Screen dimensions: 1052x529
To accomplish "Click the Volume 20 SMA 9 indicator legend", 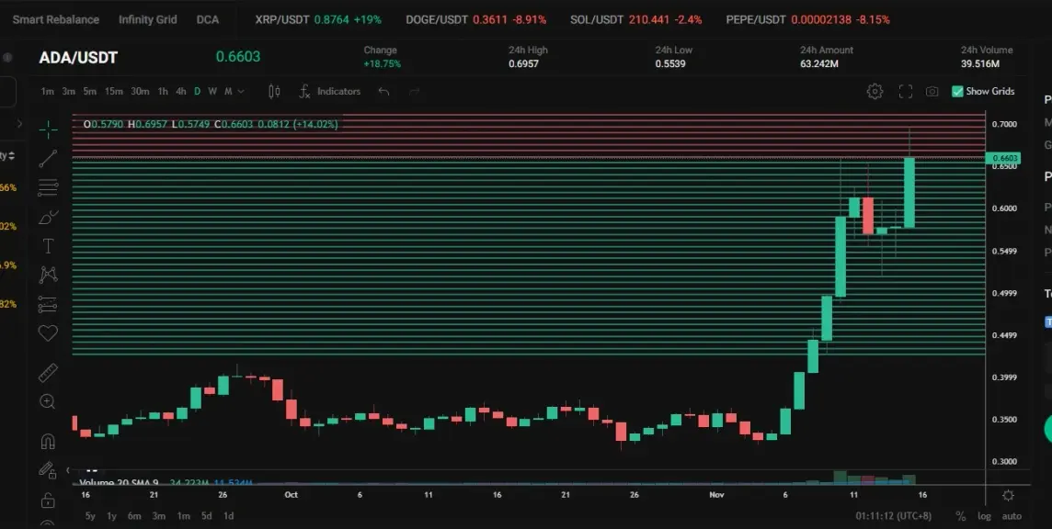I will click(x=119, y=482).
